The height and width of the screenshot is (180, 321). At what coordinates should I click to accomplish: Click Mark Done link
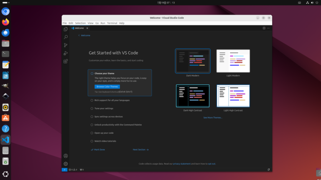pos(98,150)
